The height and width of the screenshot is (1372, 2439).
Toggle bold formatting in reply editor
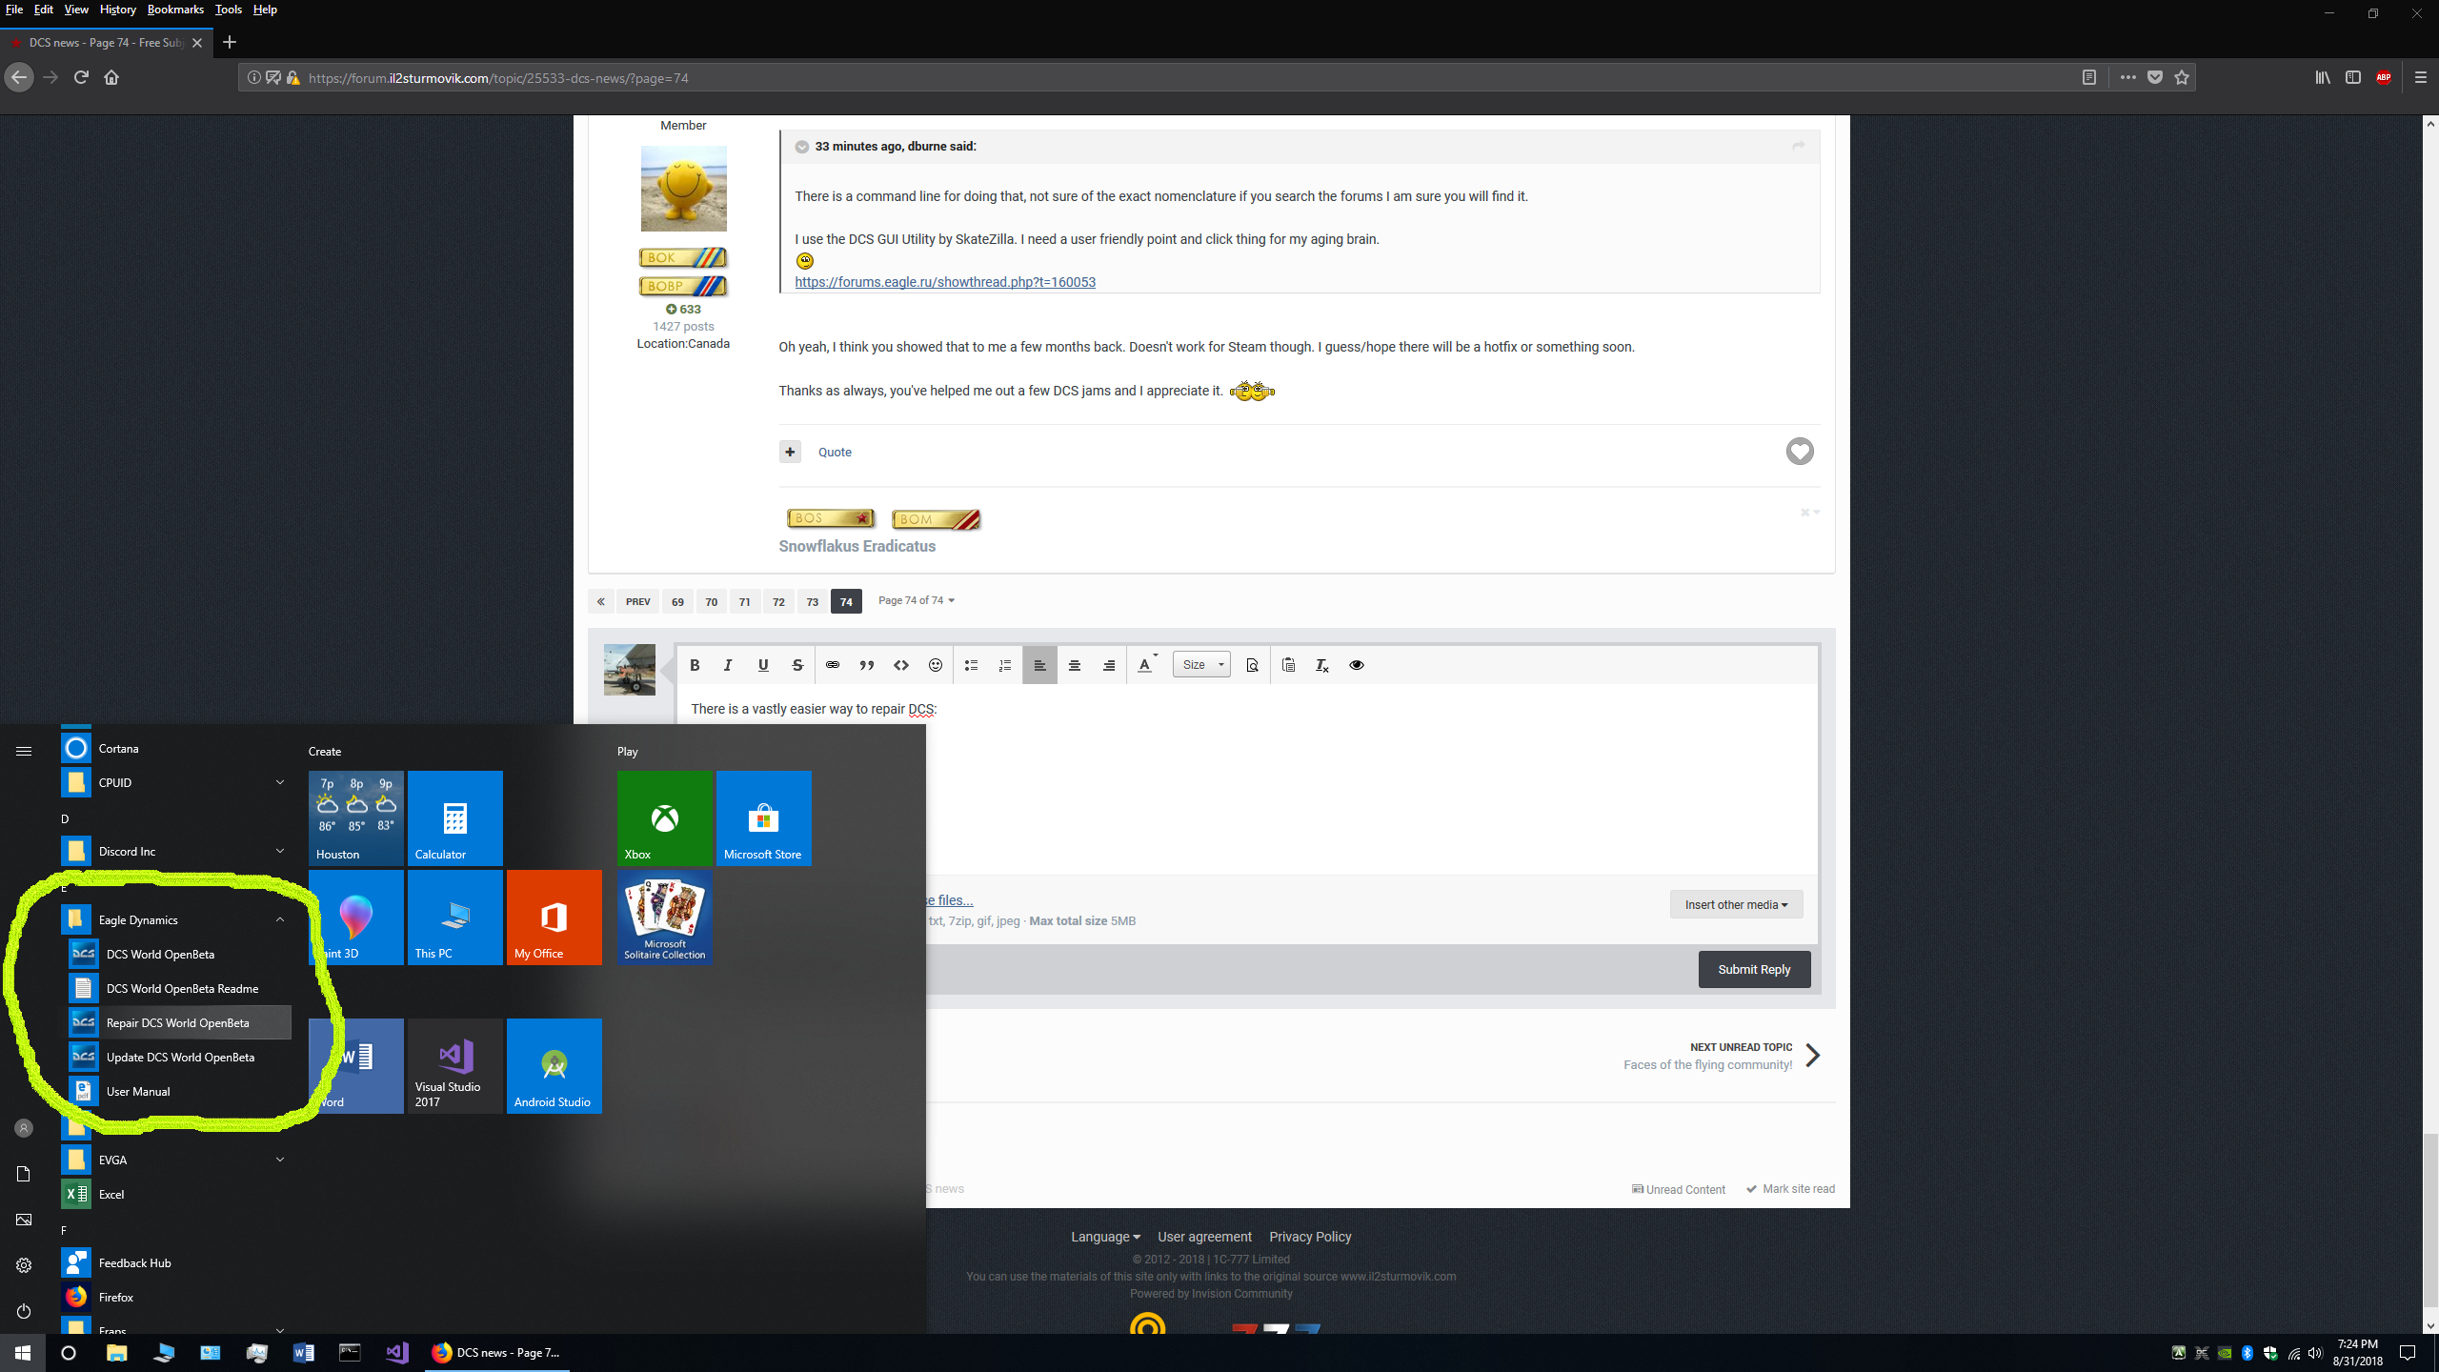(x=695, y=665)
